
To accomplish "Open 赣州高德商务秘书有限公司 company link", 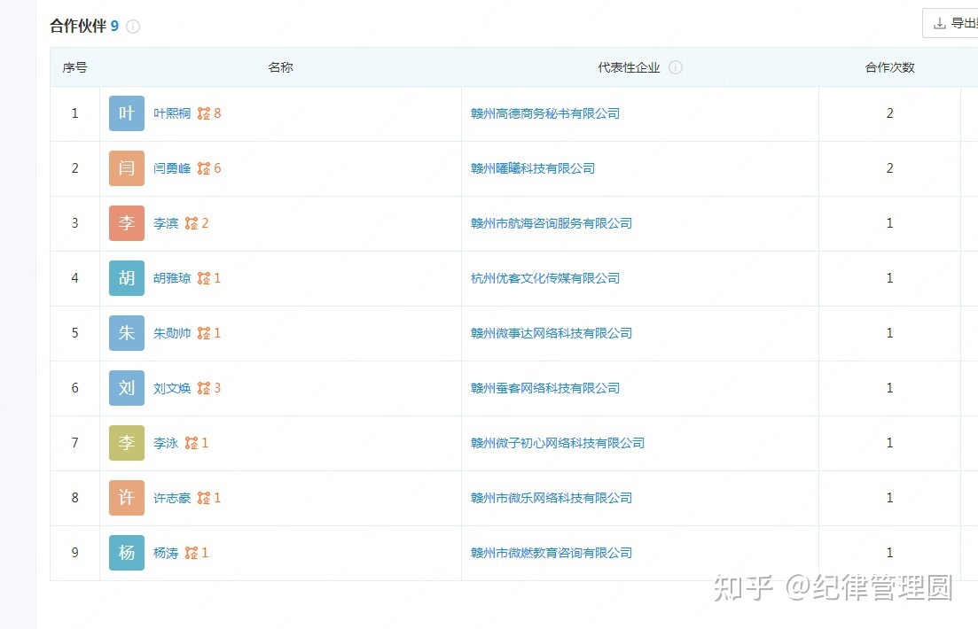I will pos(544,113).
